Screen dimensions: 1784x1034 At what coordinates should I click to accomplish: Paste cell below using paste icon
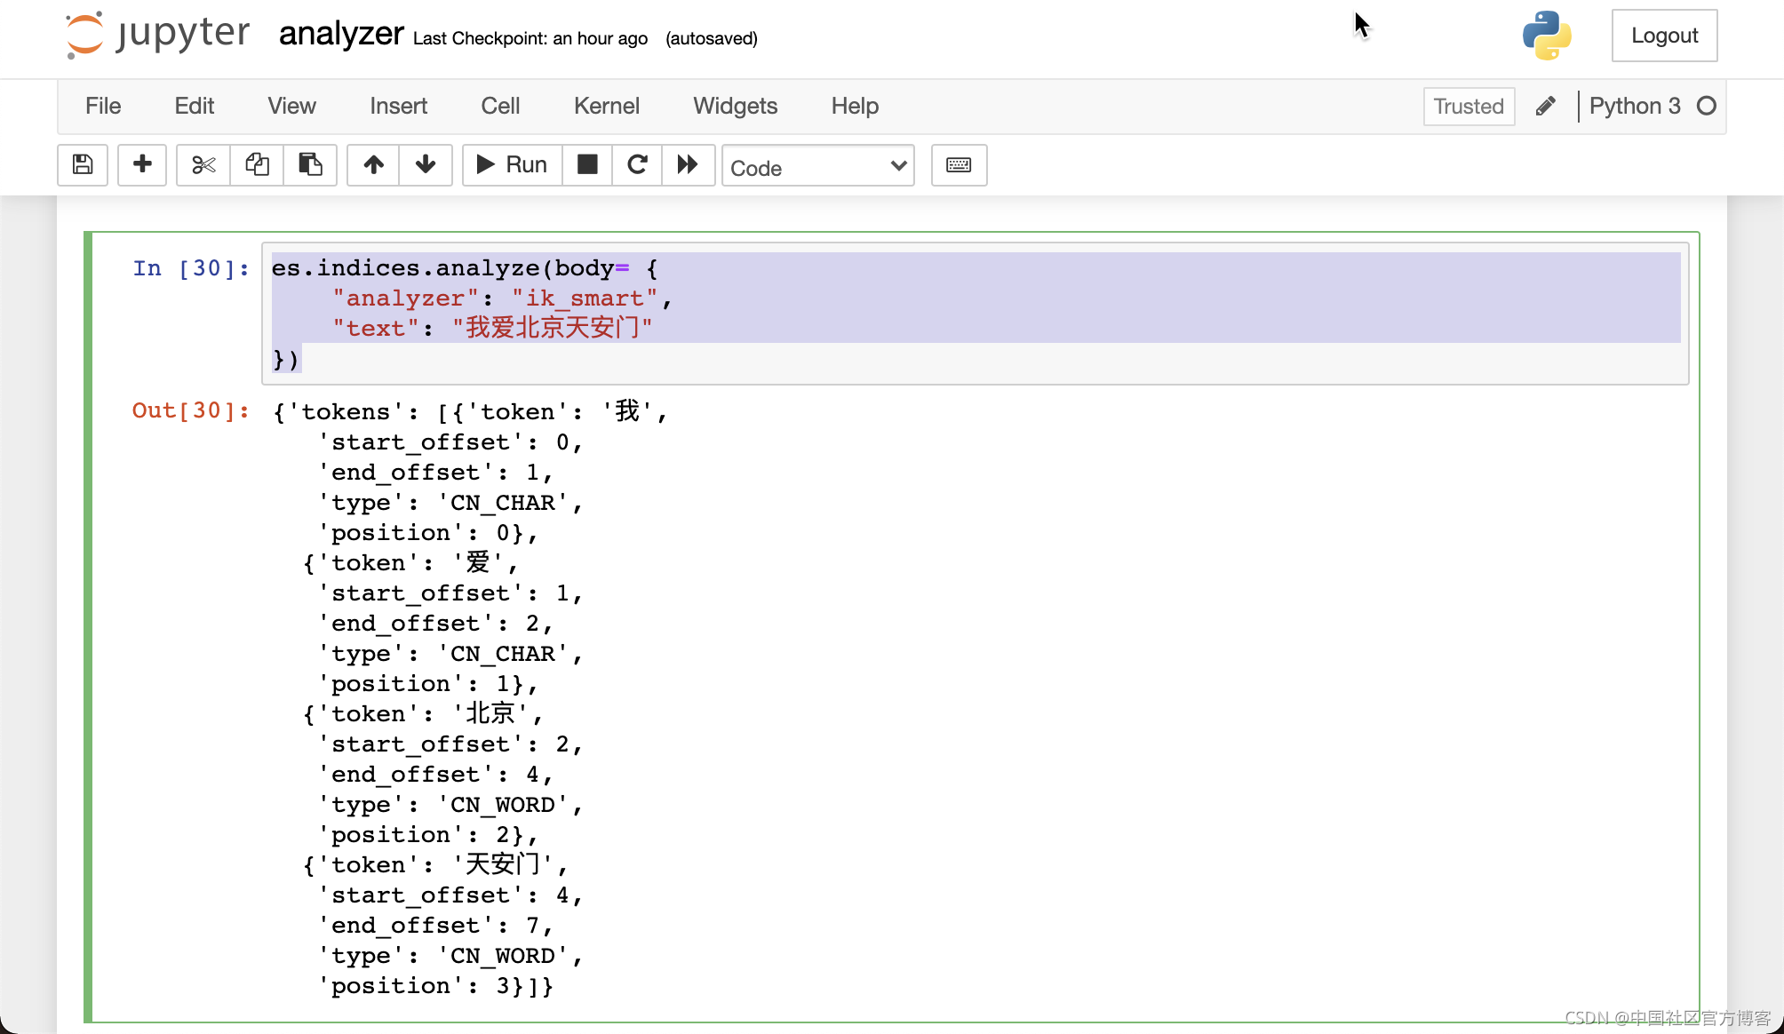point(310,165)
